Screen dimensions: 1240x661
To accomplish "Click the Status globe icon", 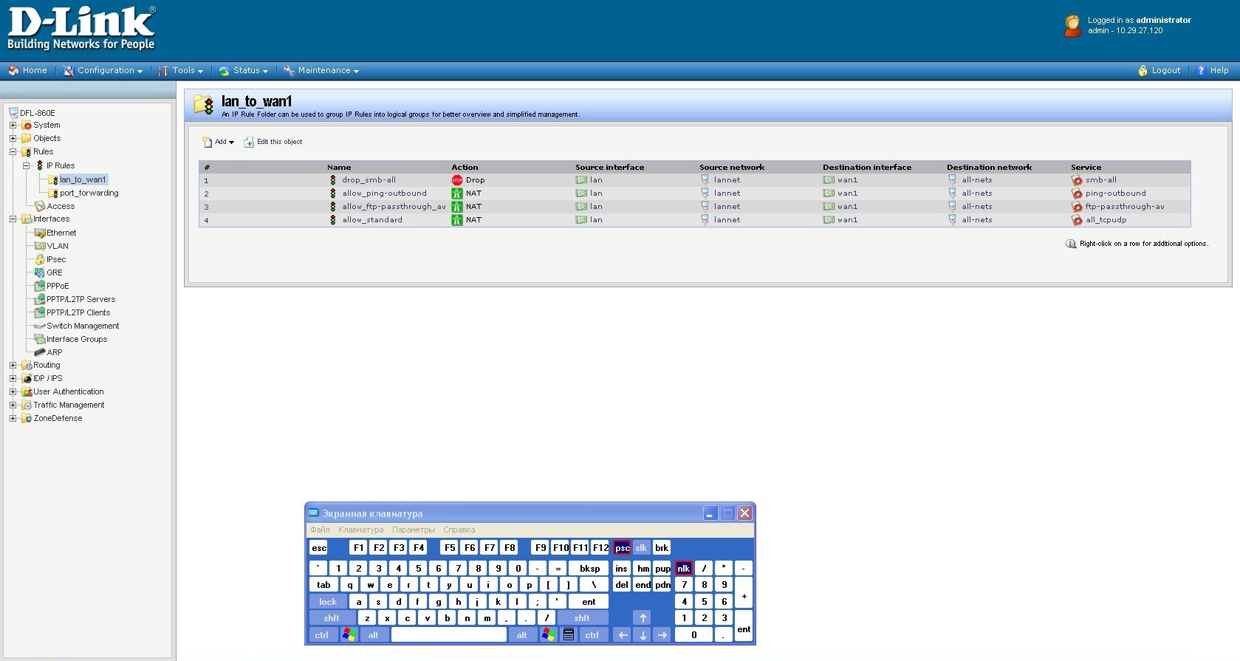I will (x=225, y=71).
